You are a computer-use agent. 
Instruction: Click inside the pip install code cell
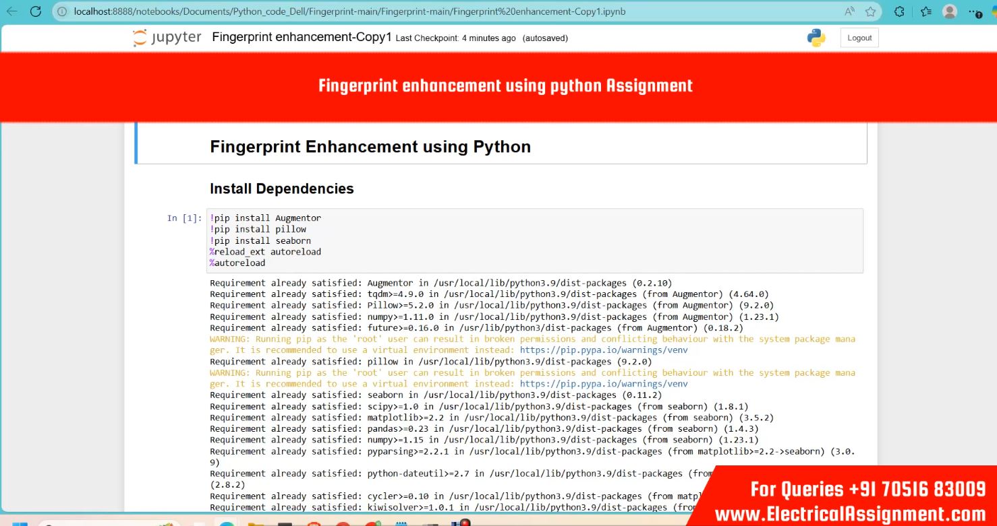tap(533, 240)
